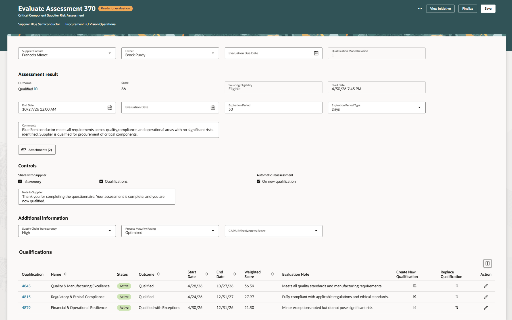The height and width of the screenshot is (320, 512).
Task: Edit the Regulatory & Ethical Compliance qualification
Action: pyautogui.click(x=486, y=297)
